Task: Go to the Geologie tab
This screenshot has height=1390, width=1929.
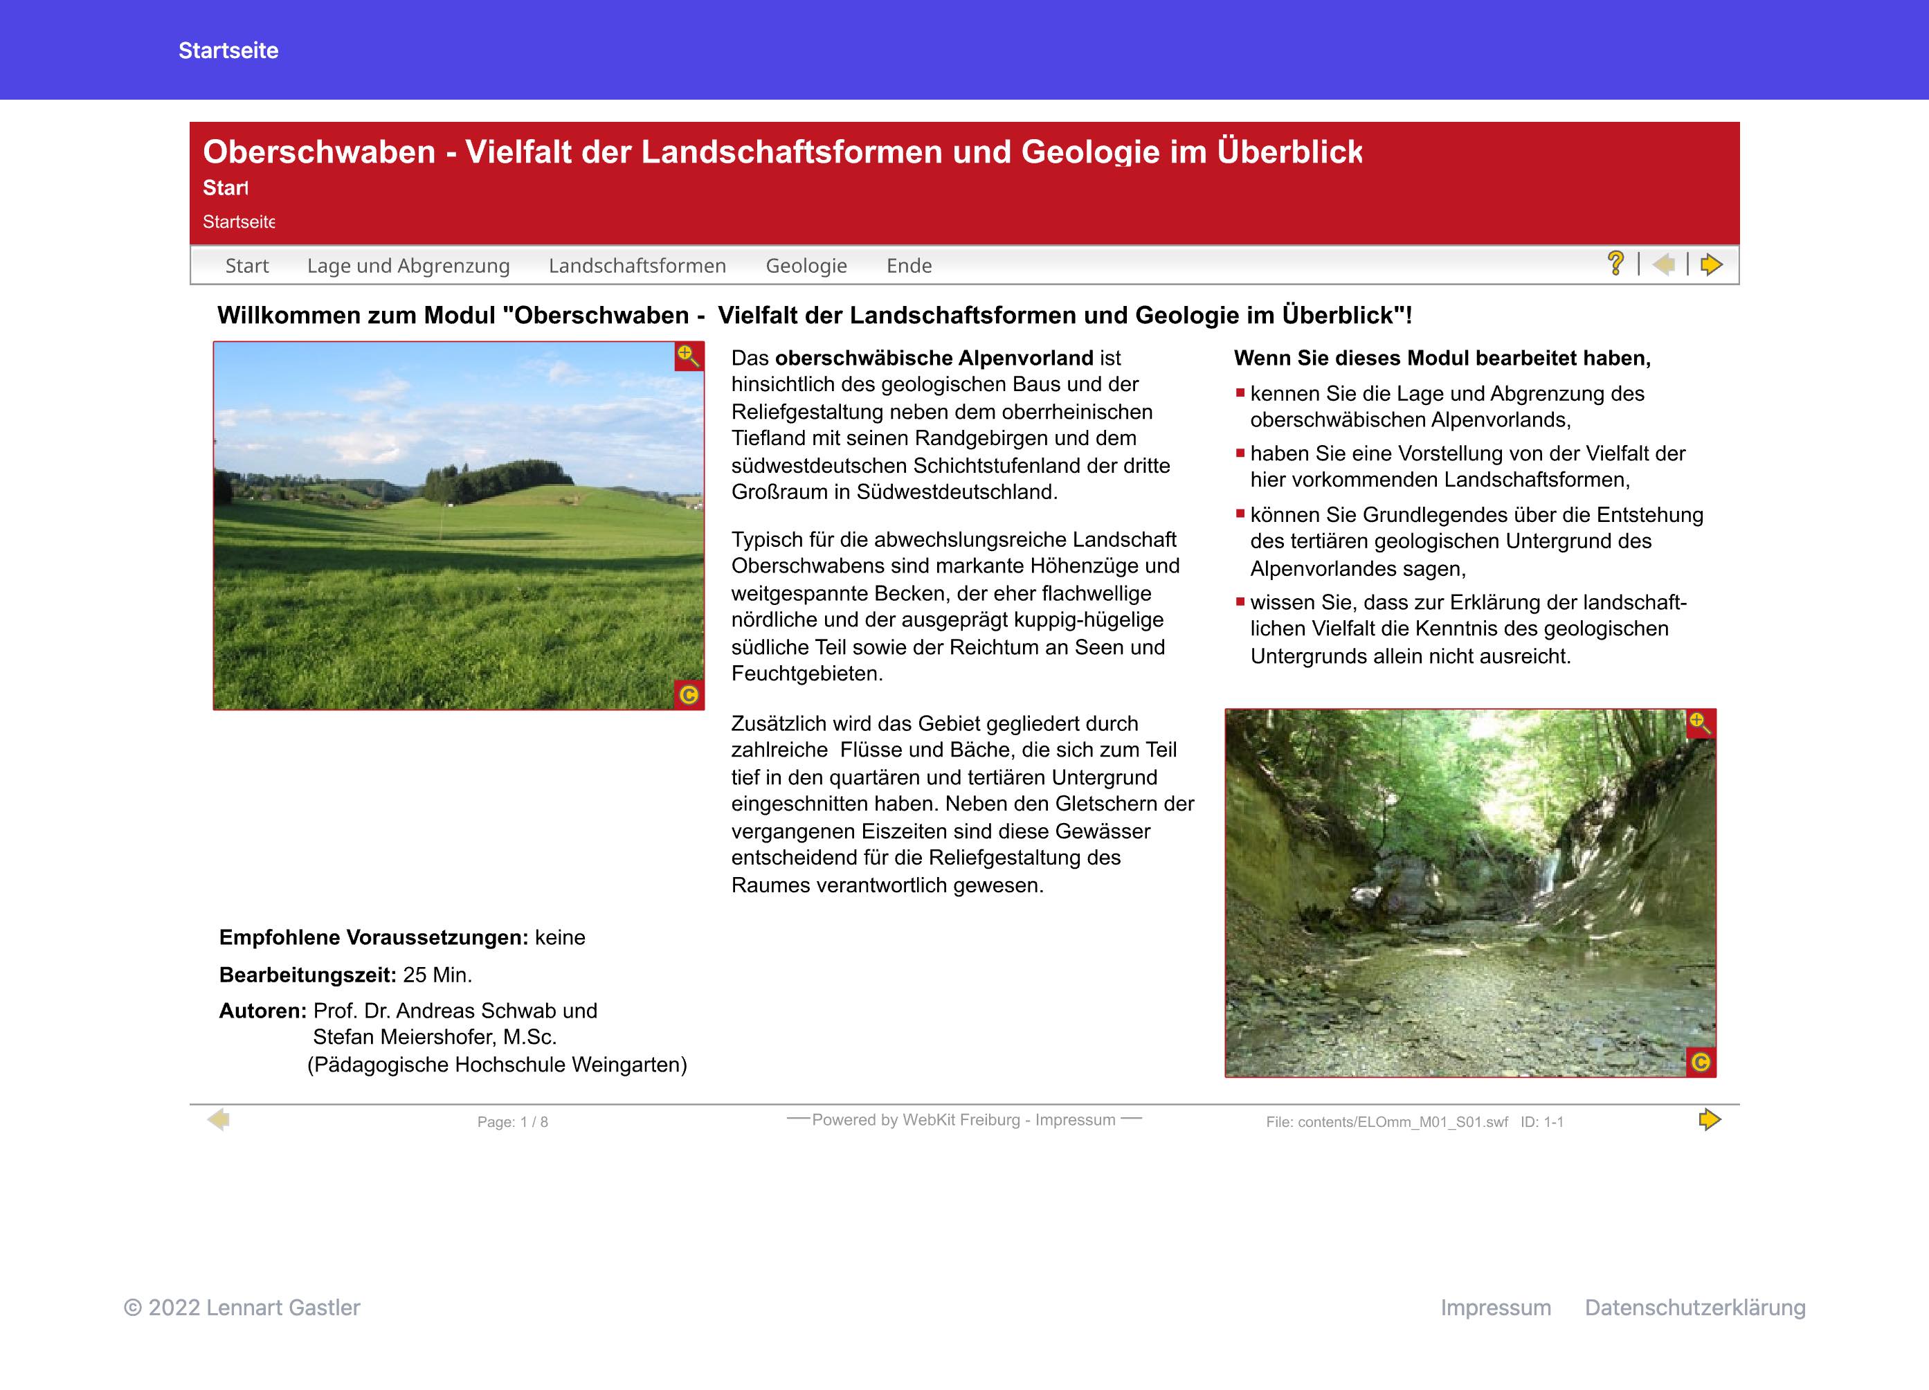Action: (806, 267)
